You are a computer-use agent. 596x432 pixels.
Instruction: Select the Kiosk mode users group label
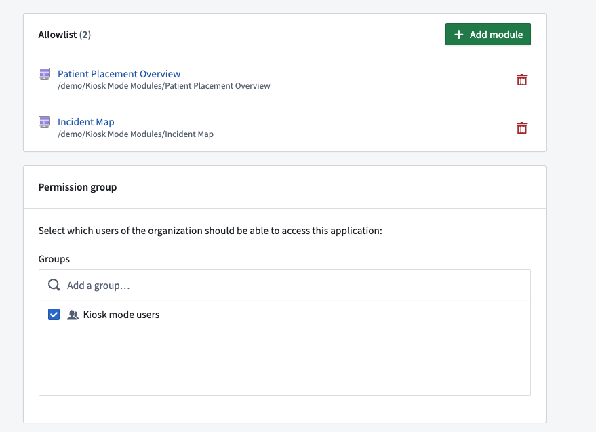pyautogui.click(x=121, y=315)
